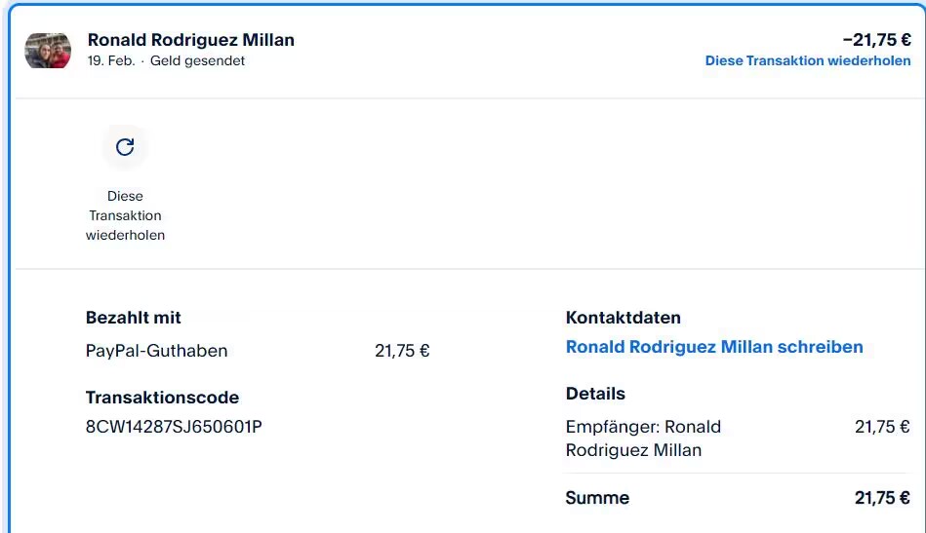Click the 'Kontaktdaten' heading
Image resolution: width=926 pixels, height=533 pixels.
coord(624,318)
